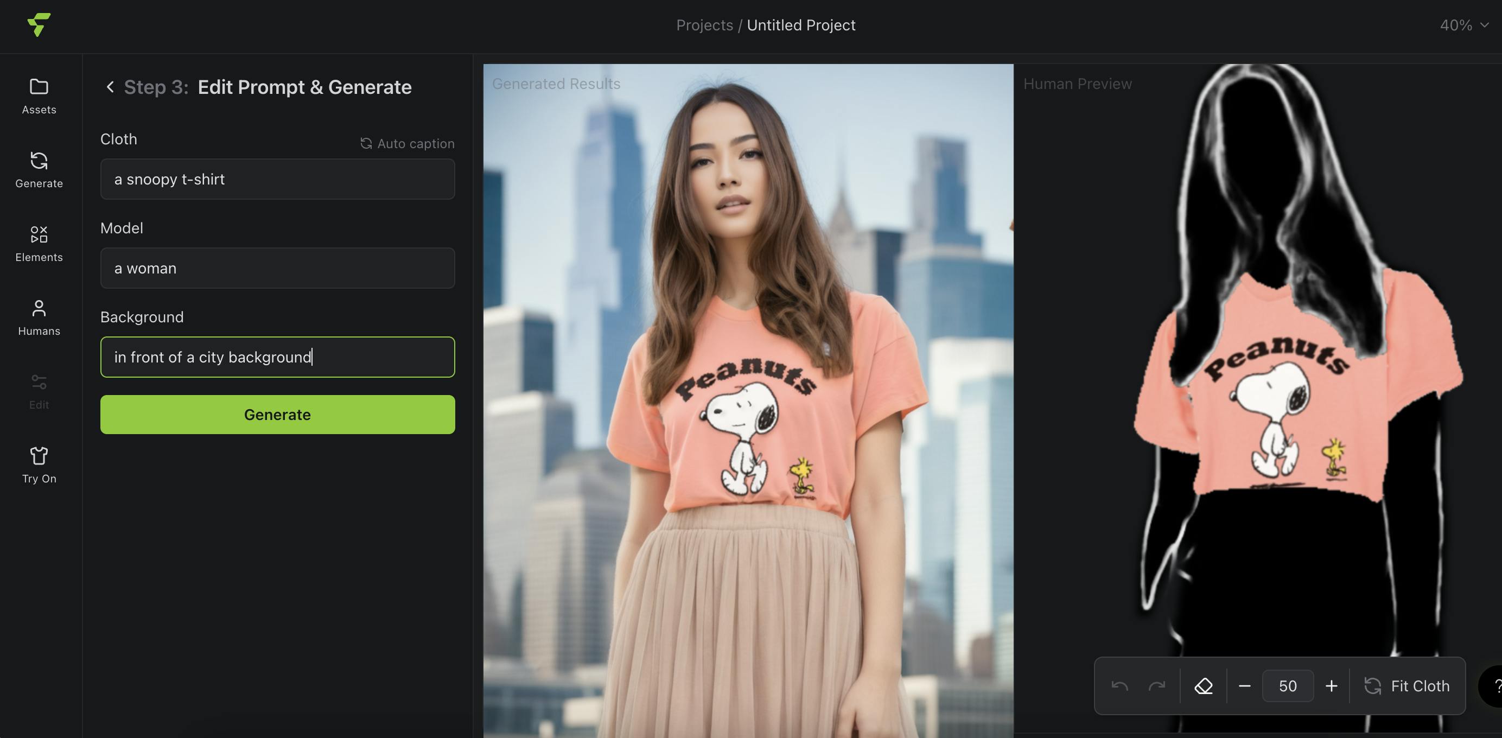Click the green app logo
The height and width of the screenshot is (738, 1502).
(x=39, y=24)
